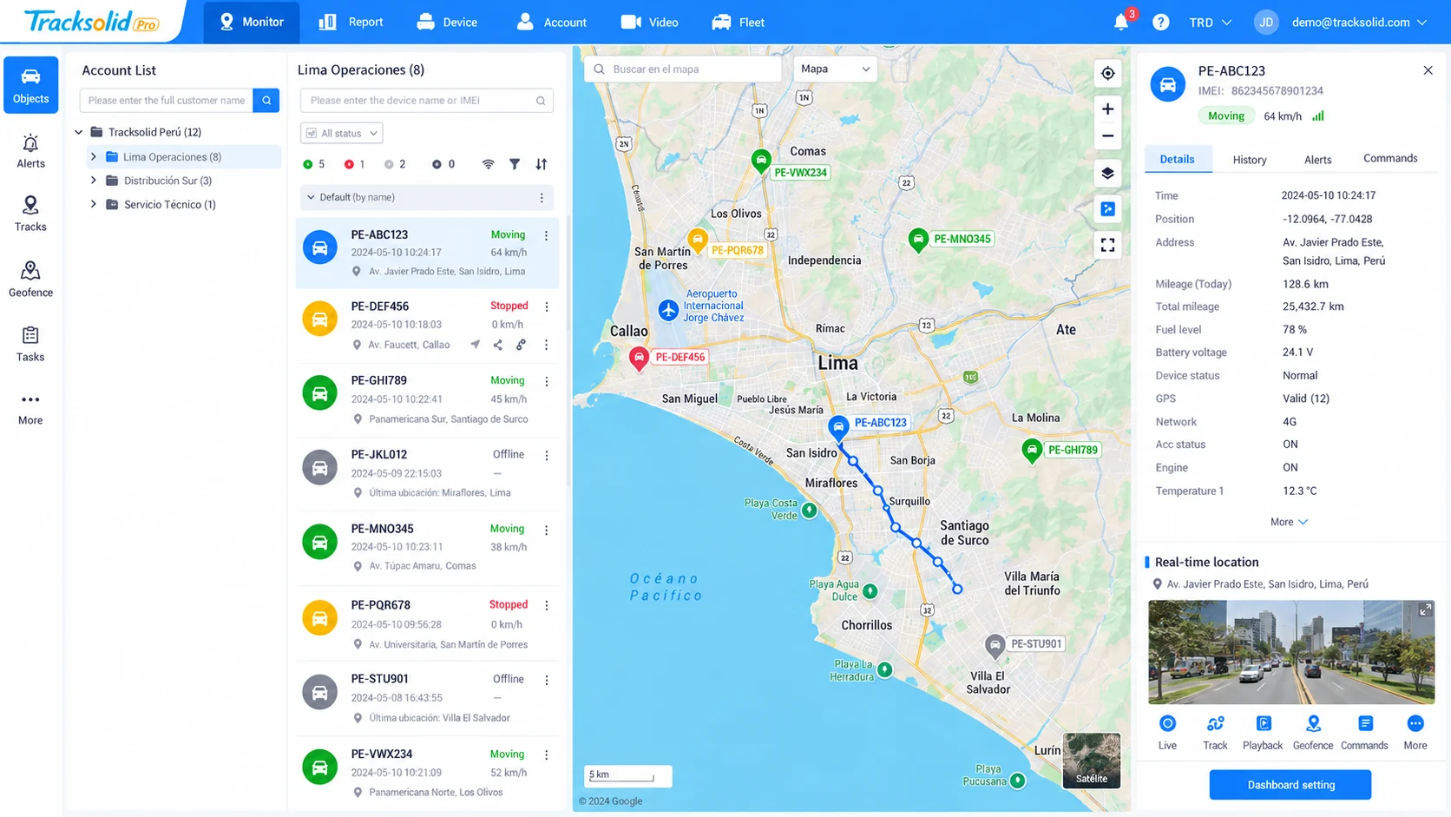Click the sort arrows icon in device list
This screenshot has height=817, width=1451.
point(542,164)
